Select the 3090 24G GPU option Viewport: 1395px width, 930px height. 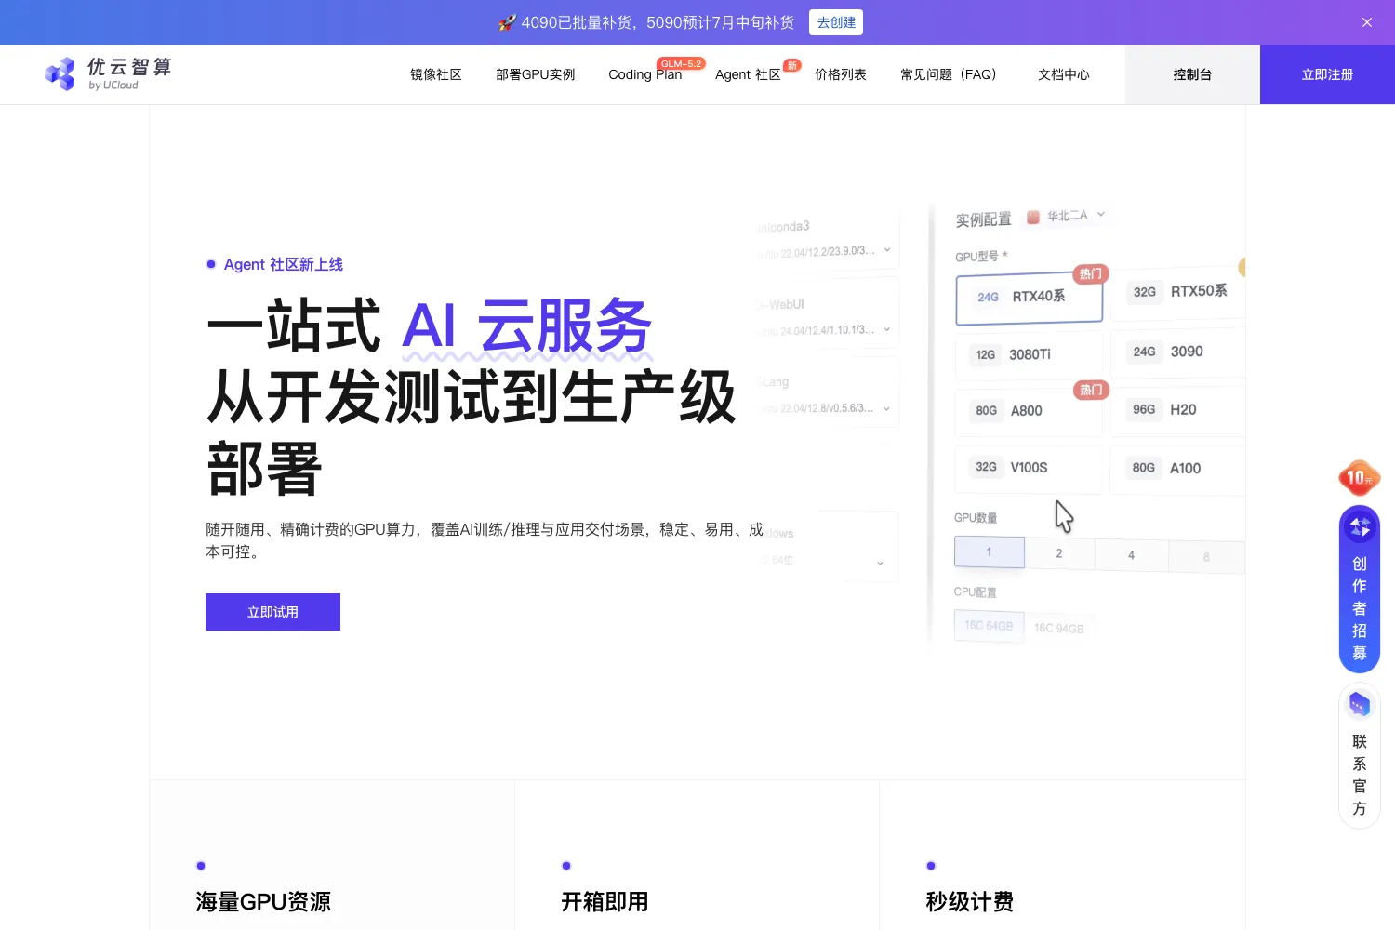coord(1178,352)
